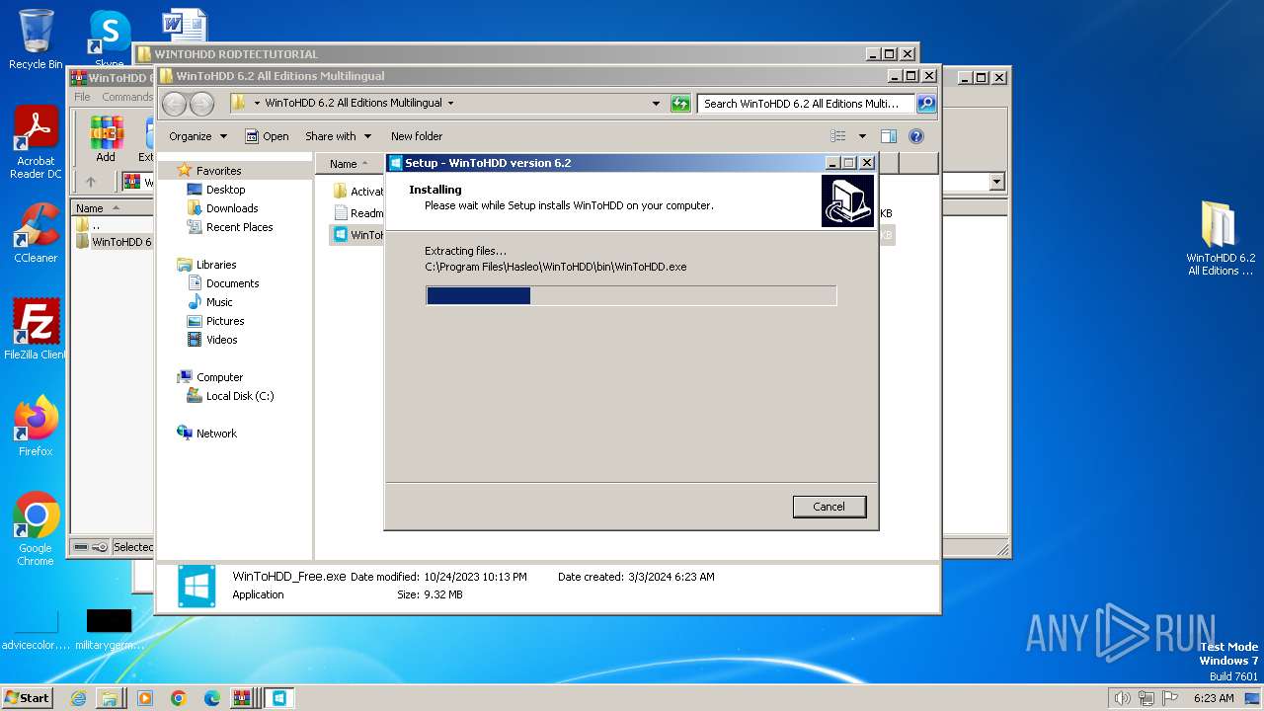Select Documents library
Screen dimensions: 1264x711
(x=232, y=283)
